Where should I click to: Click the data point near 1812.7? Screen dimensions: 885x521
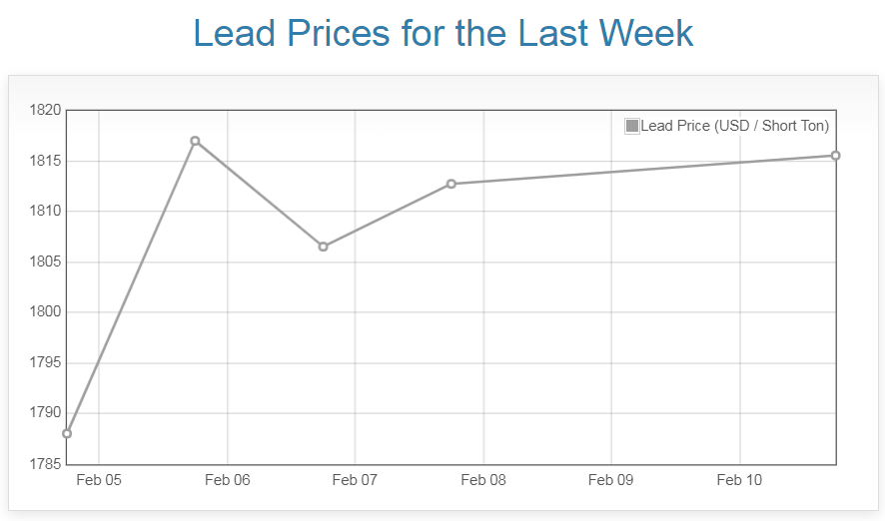click(451, 184)
